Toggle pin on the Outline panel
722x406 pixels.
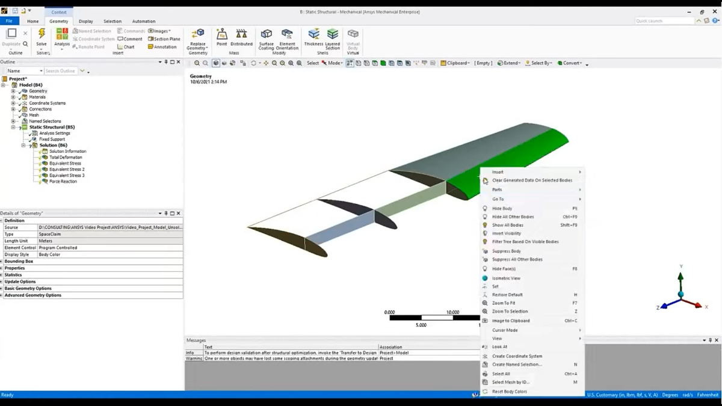click(166, 62)
